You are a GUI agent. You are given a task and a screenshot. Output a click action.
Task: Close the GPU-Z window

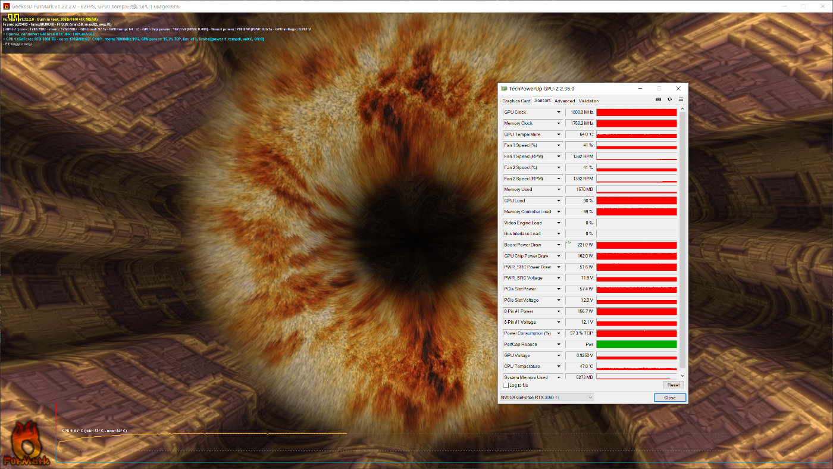tap(678, 88)
